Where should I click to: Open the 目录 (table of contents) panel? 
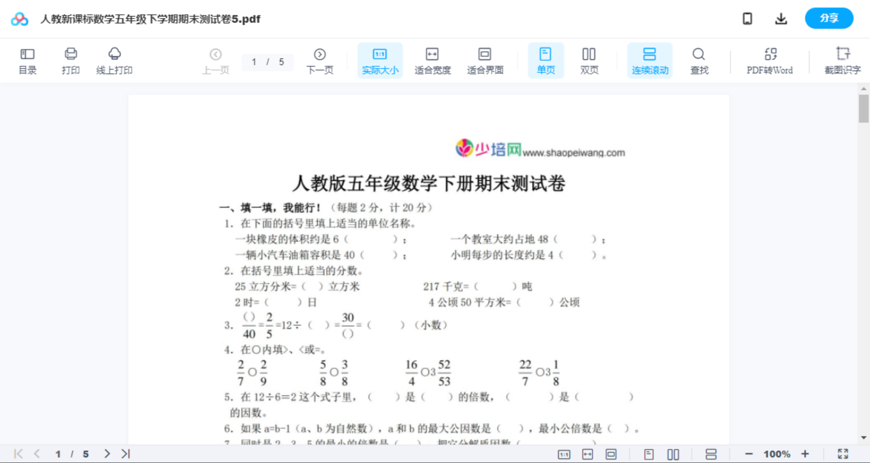click(x=27, y=60)
